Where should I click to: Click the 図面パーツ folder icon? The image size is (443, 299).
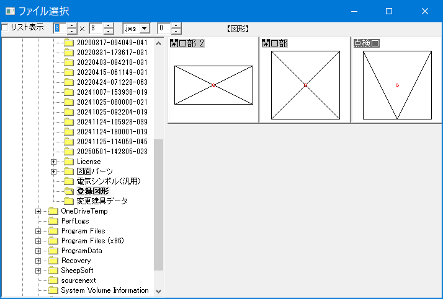click(69, 171)
